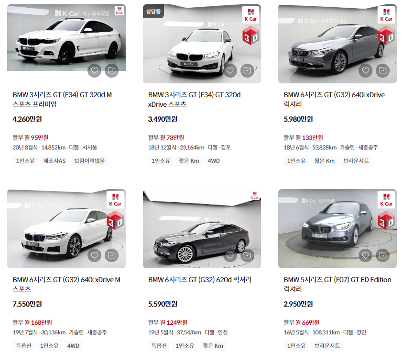The image size is (403, 355).
Task: Click K Car logo badge on 3,490만원 car
Action: (x=251, y=15)
